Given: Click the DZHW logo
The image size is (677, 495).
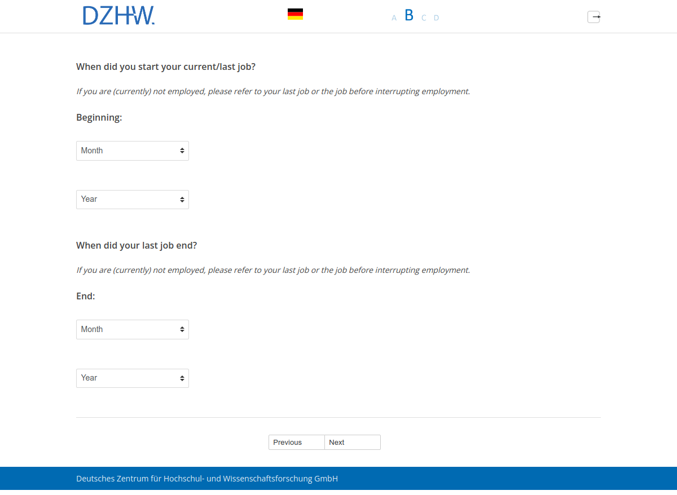Looking at the screenshot, I should point(118,16).
